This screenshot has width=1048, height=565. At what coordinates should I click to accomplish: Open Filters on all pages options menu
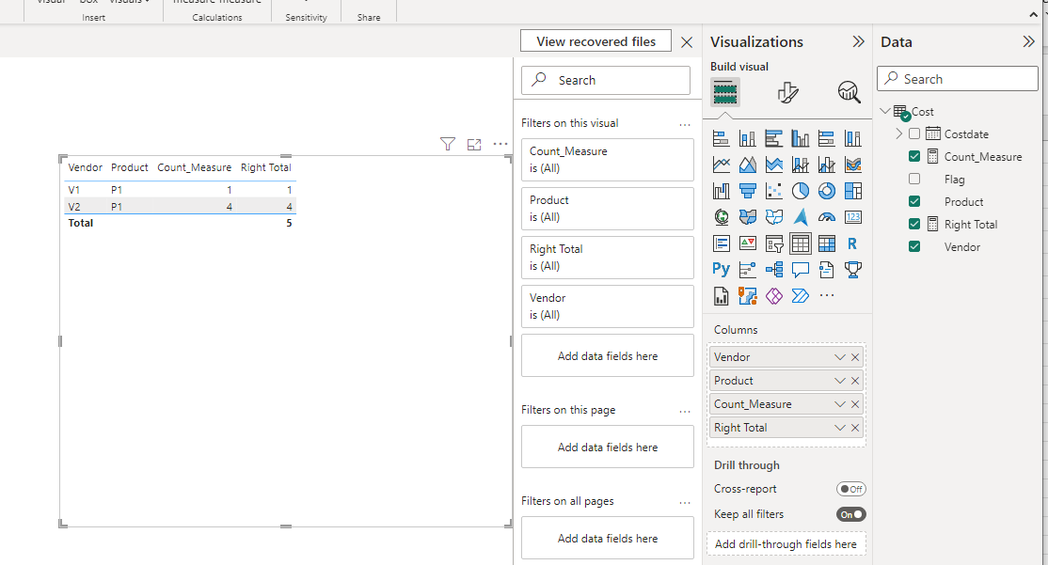pyautogui.click(x=685, y=502)
